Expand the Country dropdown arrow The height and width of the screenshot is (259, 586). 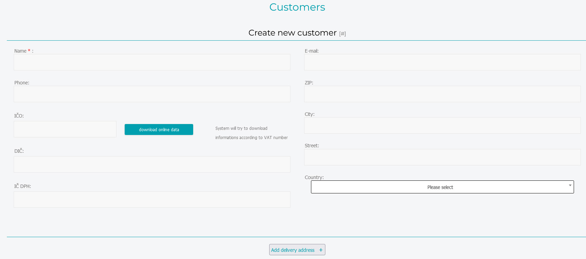pyautogui.click(x=570, y=186)
